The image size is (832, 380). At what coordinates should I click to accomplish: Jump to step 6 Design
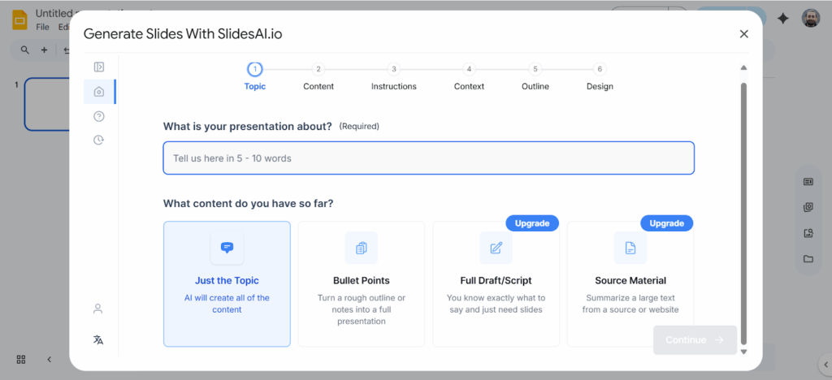[600, 76]
